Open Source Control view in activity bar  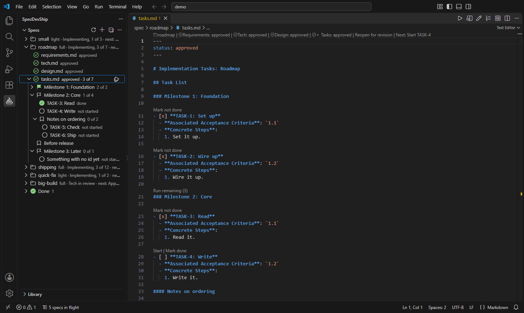[x=9, y=53]
